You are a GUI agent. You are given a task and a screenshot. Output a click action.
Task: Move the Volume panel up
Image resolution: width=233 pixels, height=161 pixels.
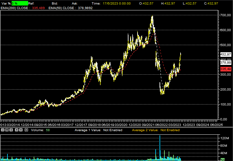tap(17, 130)
